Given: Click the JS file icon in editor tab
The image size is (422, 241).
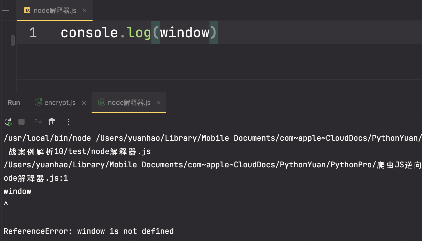Looking at the screenshot, I should 27,10.
